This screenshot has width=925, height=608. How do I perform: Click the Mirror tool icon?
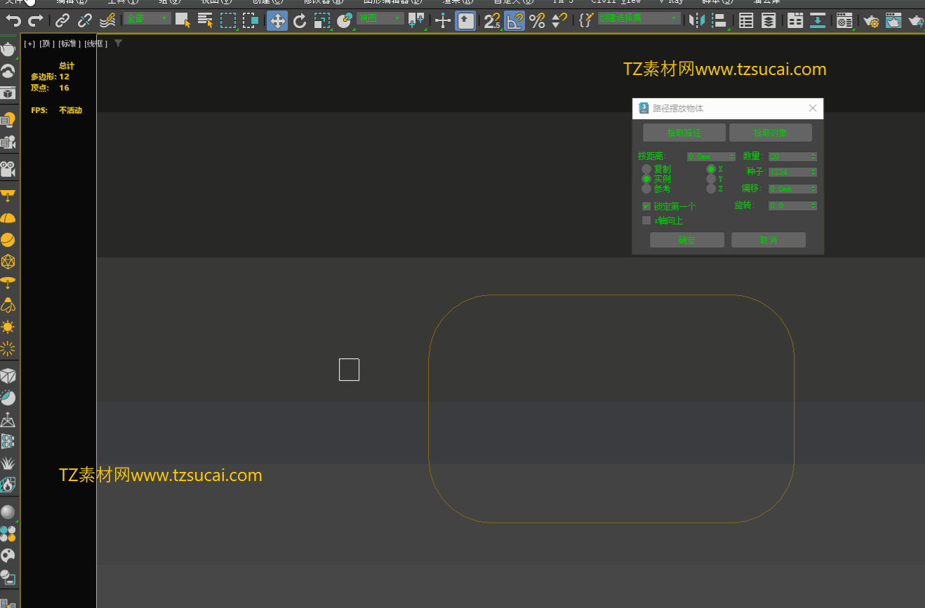click(696, 20)
